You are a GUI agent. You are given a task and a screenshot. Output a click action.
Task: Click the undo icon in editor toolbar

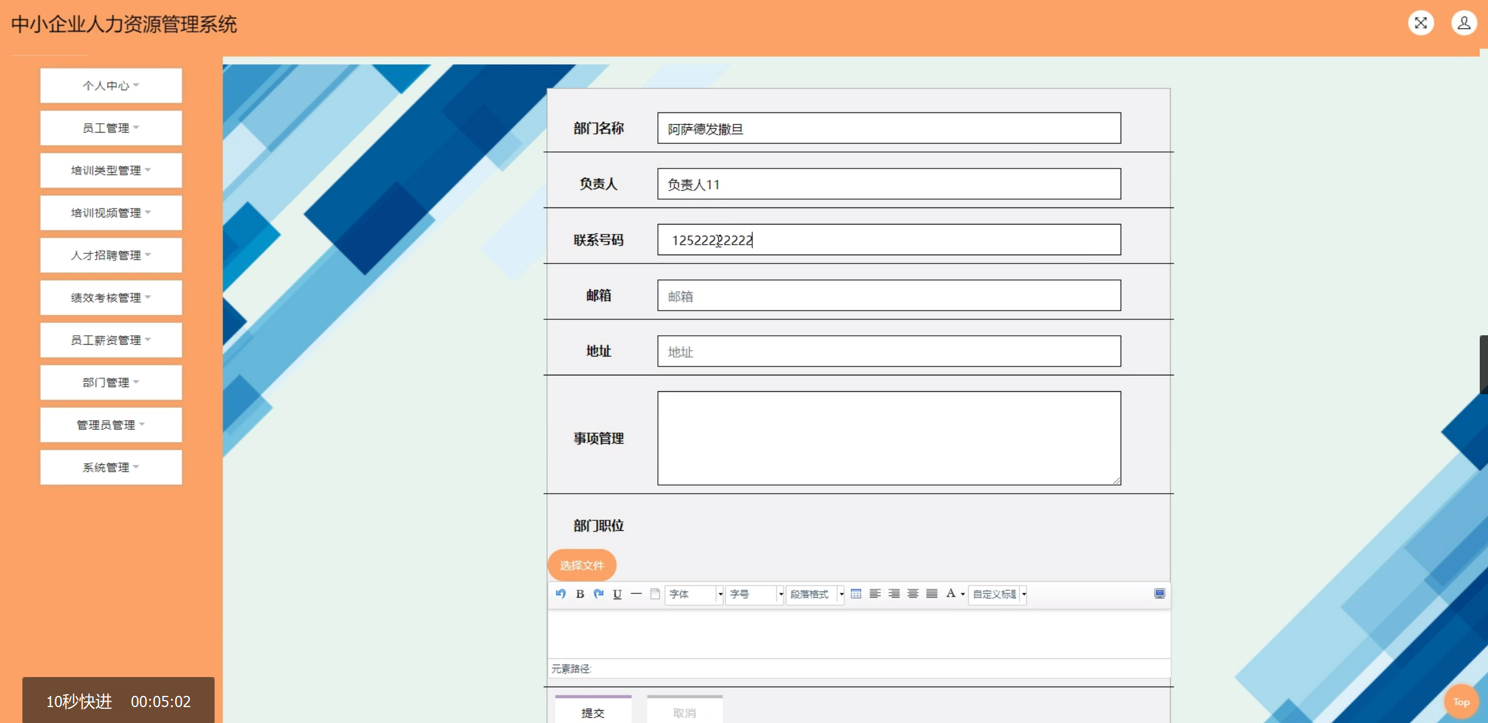click(x=561, y=593)
